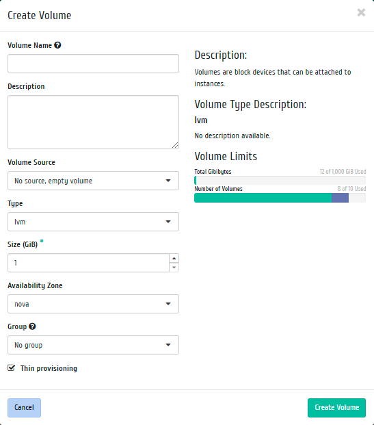374x425 pixels.
Task: Open the Volume Source dropdown
Action: coord(93,181)
